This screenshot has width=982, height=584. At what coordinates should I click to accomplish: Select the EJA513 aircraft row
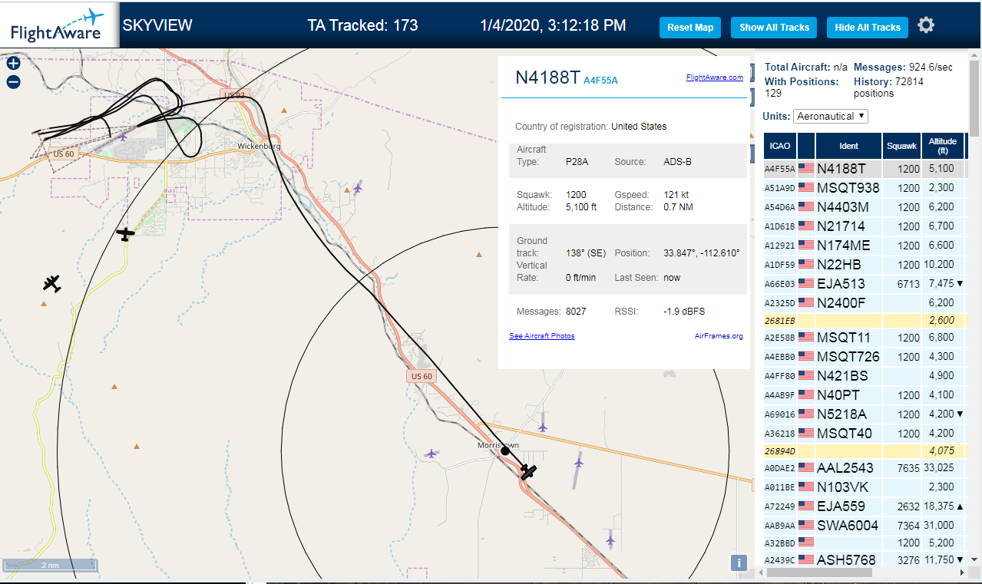(x=865, y=284)
